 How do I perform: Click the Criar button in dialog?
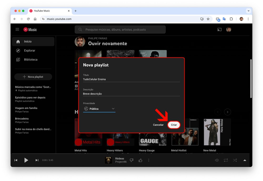[174, 125]
